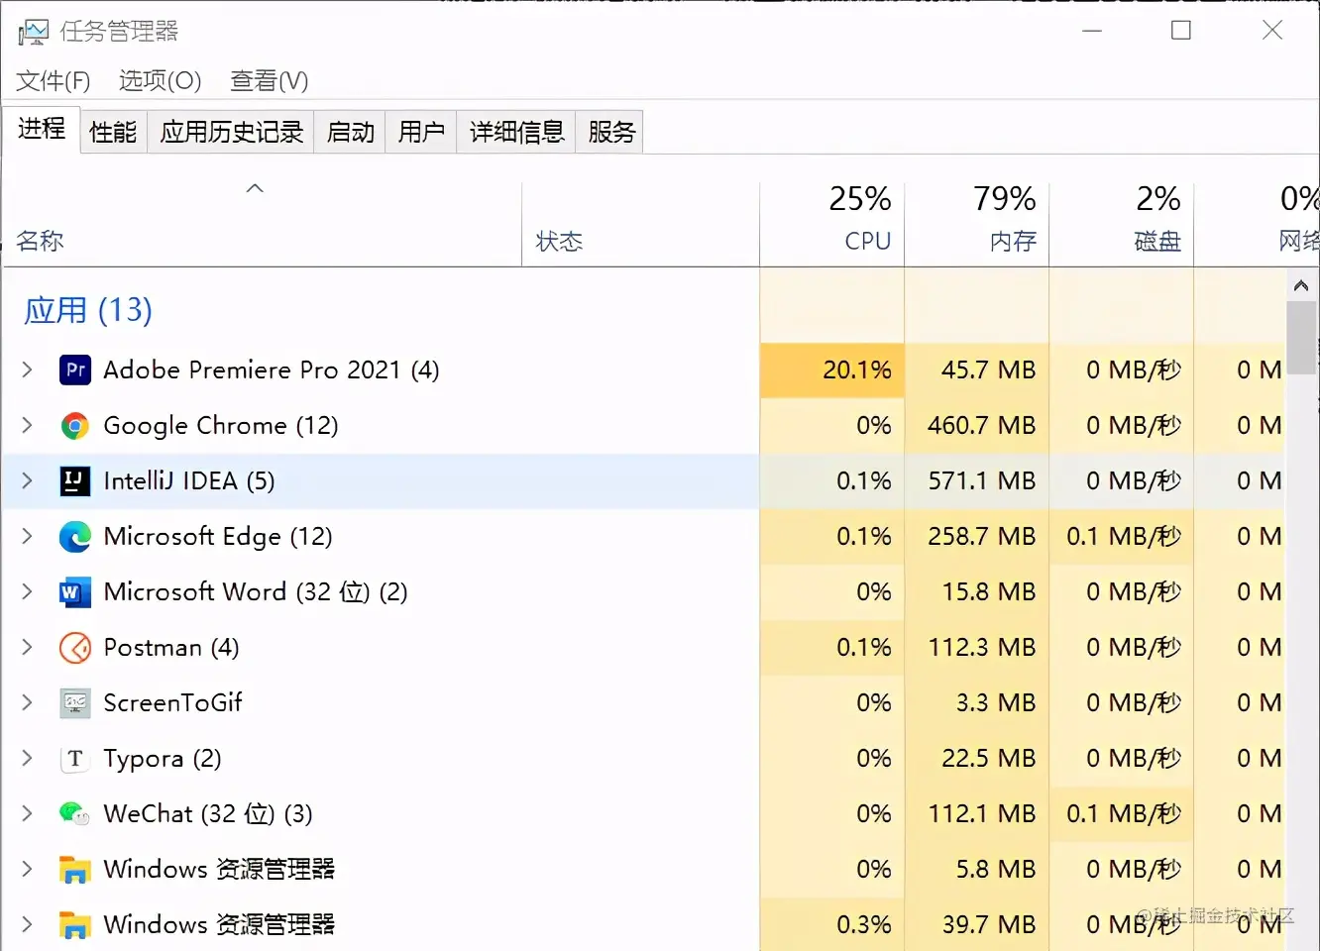The image size is (1320, 951).
Task: Click the 5.8 MB memory value
Action: pyautogui.click(x=996, y=869)
